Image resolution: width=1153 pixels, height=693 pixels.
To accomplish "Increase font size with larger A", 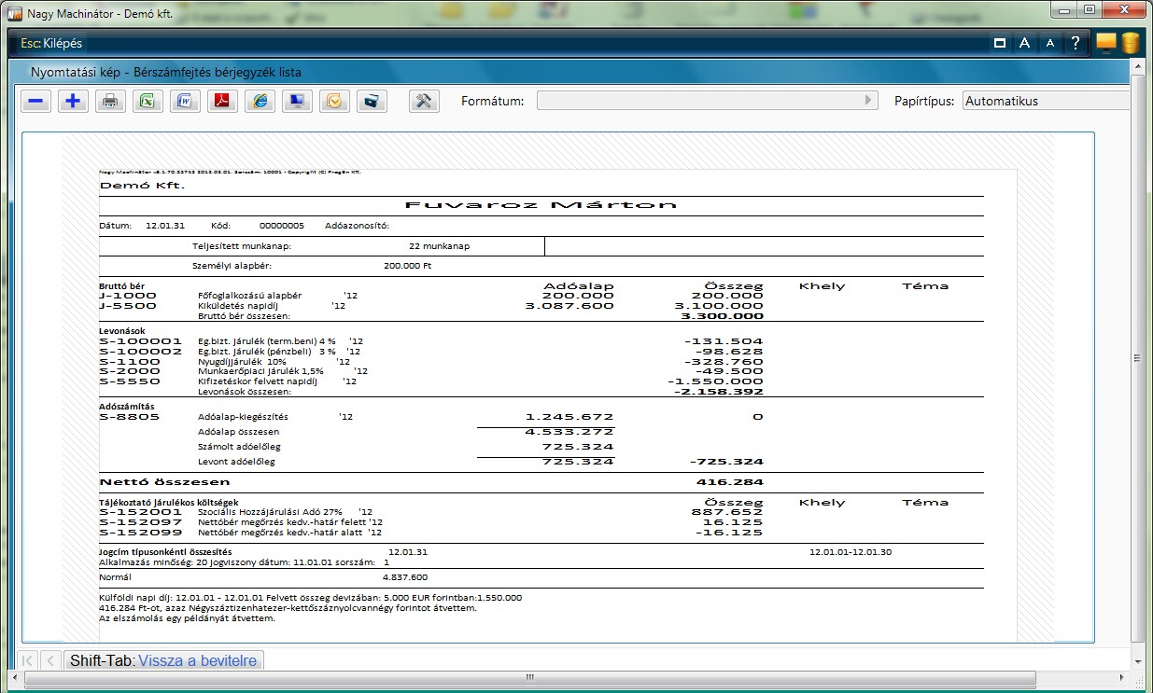I will click(x=1024, y=43).
